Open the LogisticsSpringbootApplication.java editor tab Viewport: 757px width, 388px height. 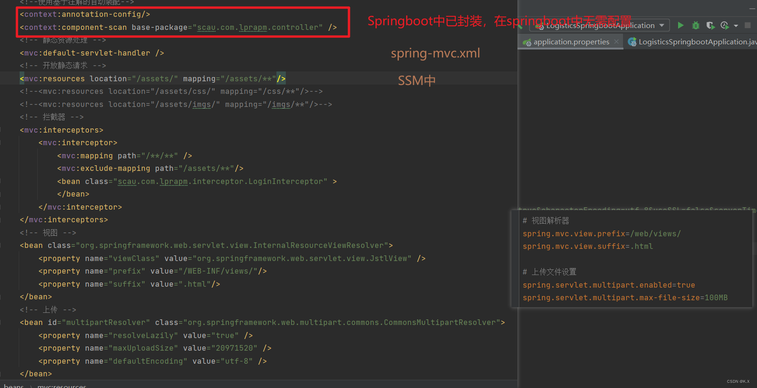[x=692, y=42]
